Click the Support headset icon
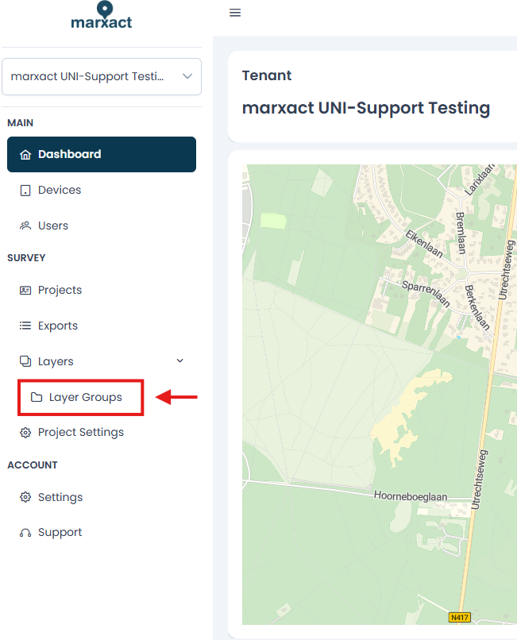The width and height of the screenshot is (517, 640). [25, 533]
